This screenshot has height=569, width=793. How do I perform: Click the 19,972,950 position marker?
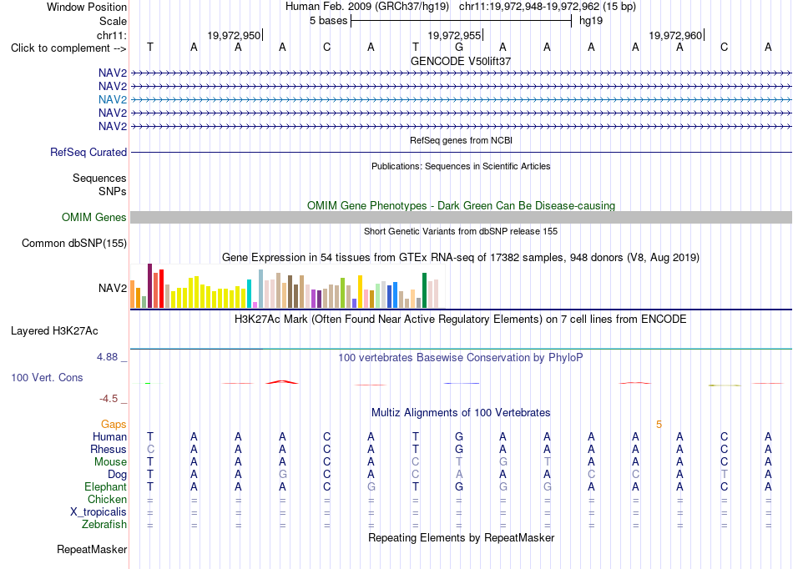pos(234,35)
